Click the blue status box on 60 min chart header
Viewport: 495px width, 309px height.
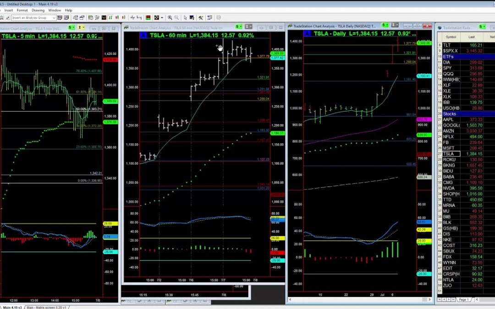click(x=143, y=35)
